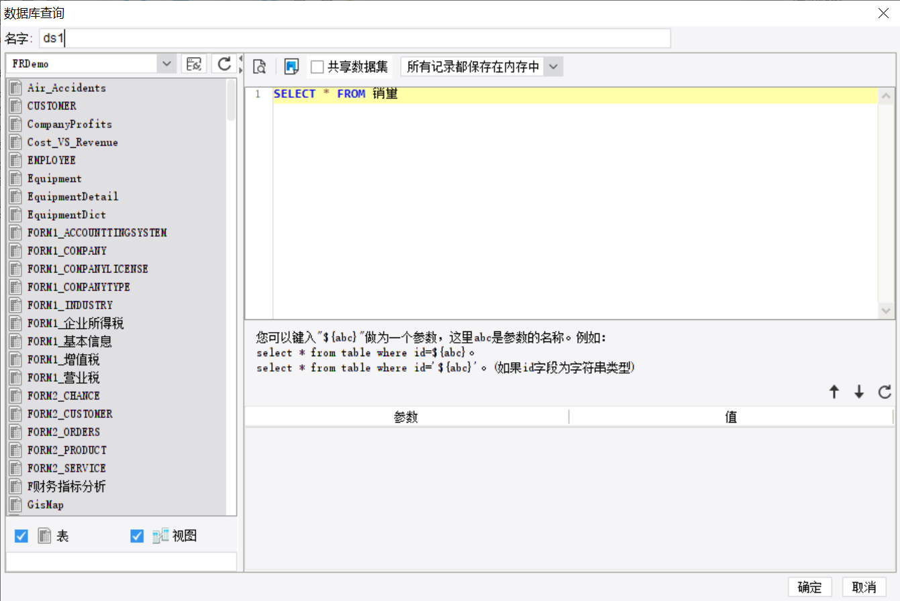The height and width of the screenshot is (601, 900).
Task: Refresh parameters with the circular arrow icon
Action: click(x=885, y=392)
